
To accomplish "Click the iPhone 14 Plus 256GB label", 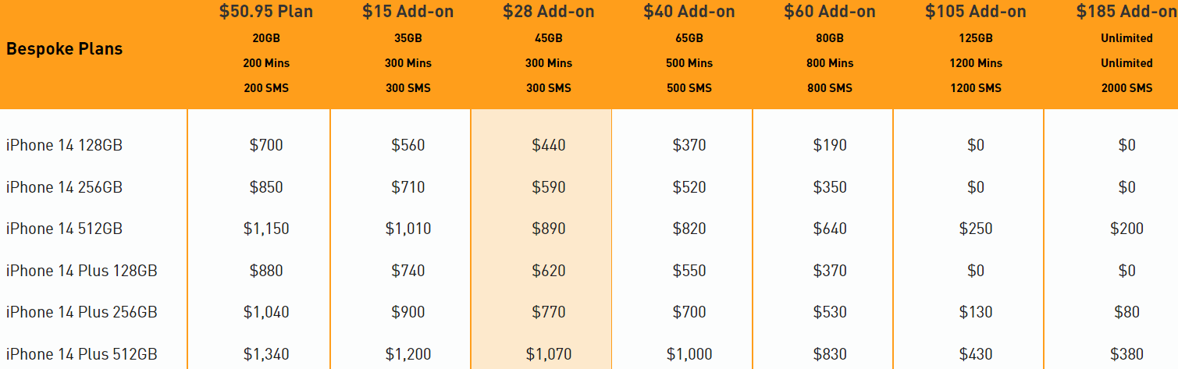I will (x=81, y=312).
